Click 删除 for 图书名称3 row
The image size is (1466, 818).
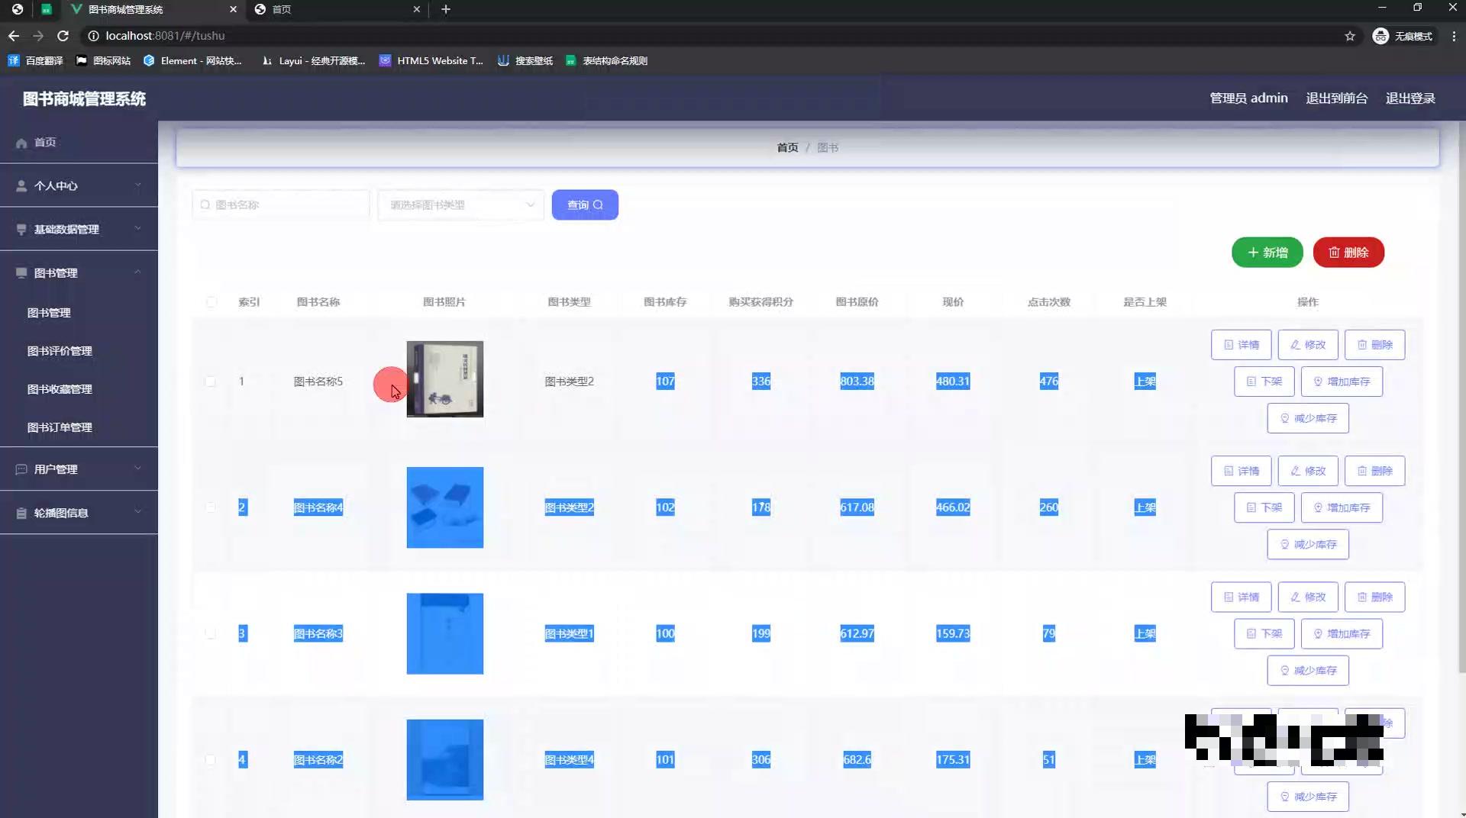coord(1374,597)
